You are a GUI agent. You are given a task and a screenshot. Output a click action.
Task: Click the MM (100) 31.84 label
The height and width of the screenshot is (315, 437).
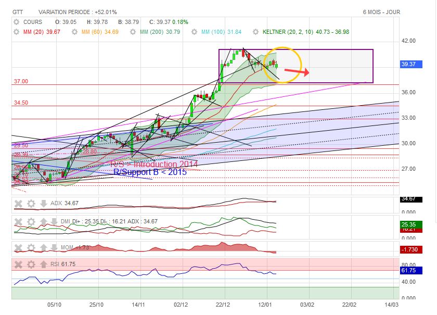click(221, 32)
